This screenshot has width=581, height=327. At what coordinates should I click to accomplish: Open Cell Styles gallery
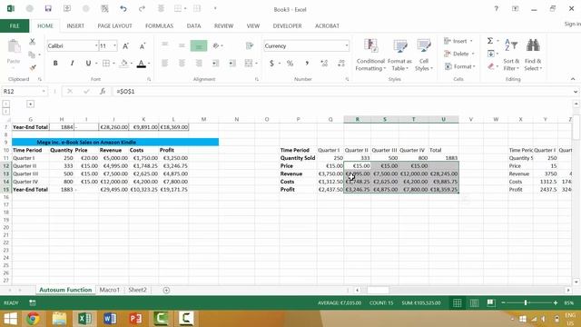click(424, 54)
